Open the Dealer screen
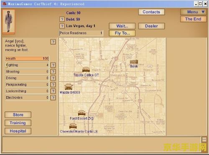This screenshot has height=155, width=209. (151, 26)
